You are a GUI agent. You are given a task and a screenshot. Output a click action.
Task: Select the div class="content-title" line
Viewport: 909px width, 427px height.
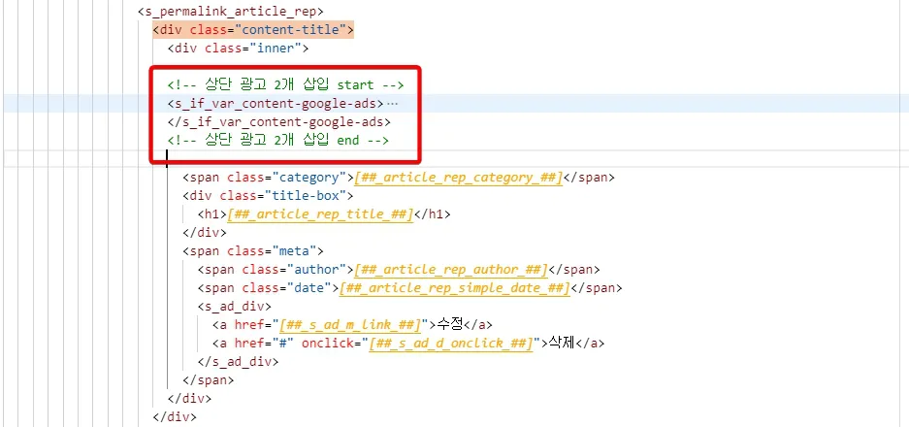pyautogui.click(x=253, y=29)
